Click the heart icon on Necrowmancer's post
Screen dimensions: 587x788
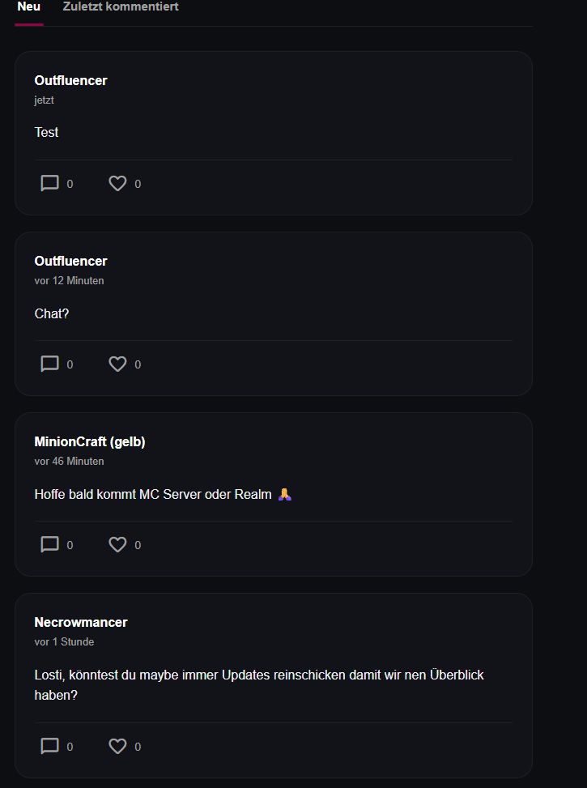(x=118, y=747)
